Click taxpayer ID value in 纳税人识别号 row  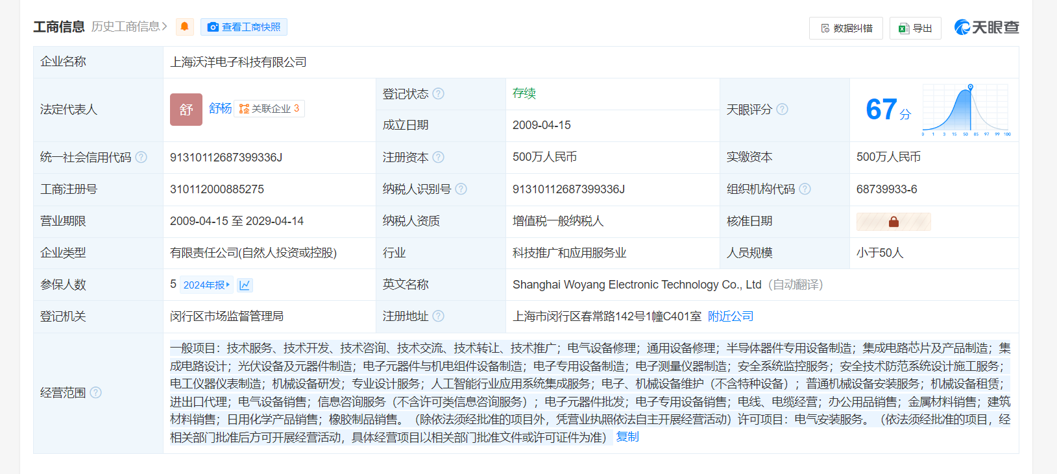pos(568,189)
